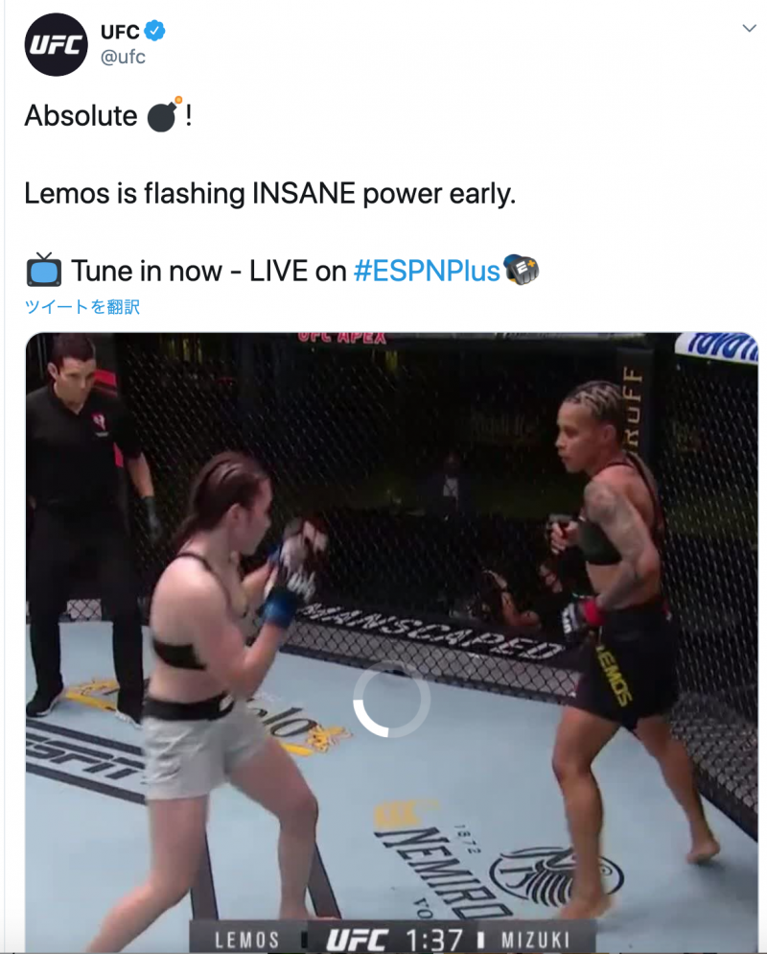
Task: Click the UFC profile avatar logo
Action: [x=56, y=44]
